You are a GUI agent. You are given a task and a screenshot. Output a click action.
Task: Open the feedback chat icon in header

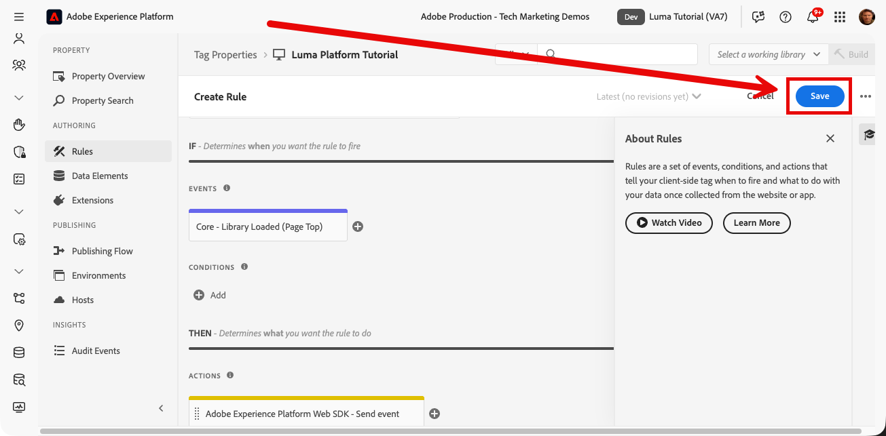[758, 17]
